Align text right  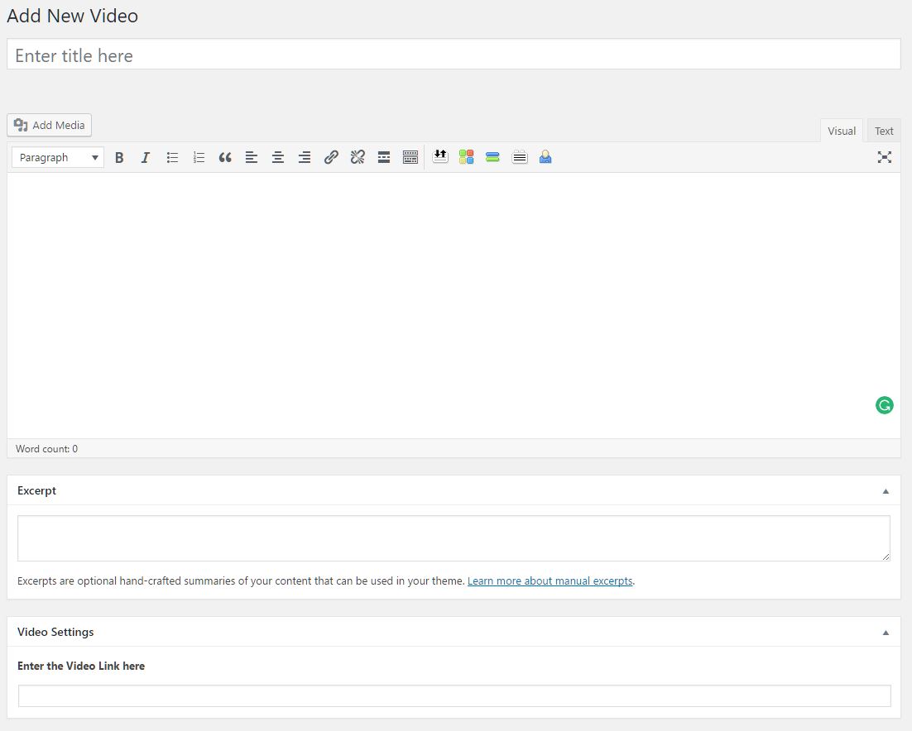(305, 157)
